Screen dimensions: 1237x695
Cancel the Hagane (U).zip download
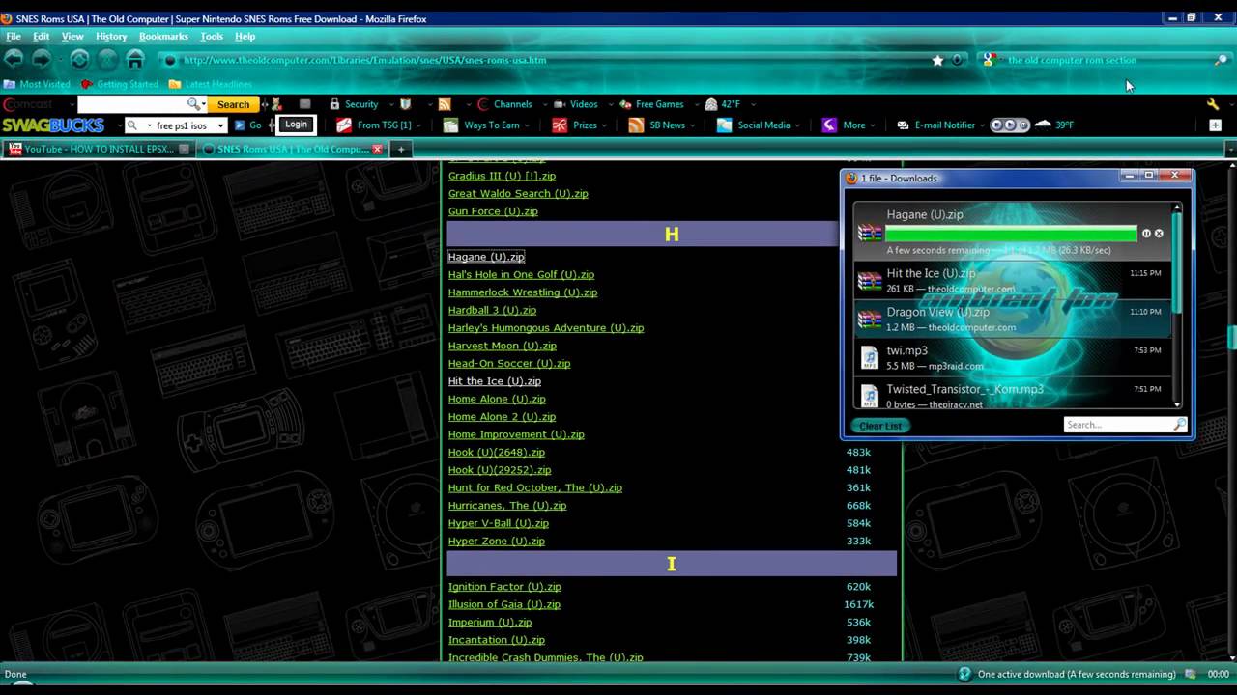click(x=1159, y=234)
